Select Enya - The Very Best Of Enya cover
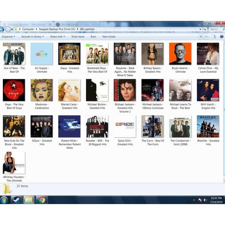225x225 pixels. coord(14,90)
